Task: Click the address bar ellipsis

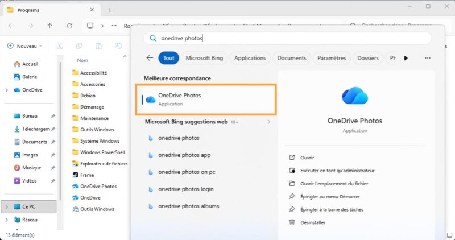Action: (114, 26)
